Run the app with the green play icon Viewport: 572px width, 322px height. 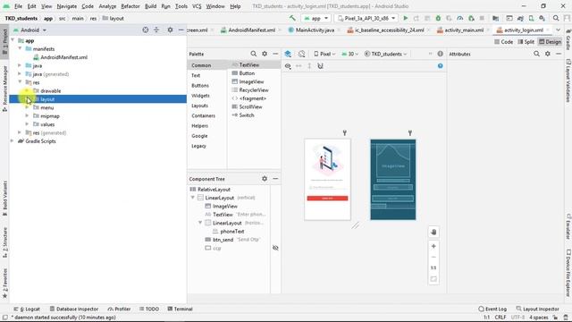405,18
